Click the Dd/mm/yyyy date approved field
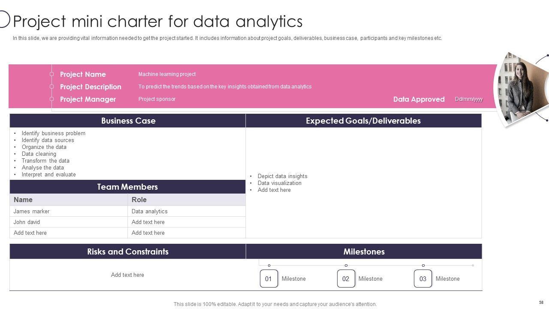This screenshot has height=309, width=549. 469,99
